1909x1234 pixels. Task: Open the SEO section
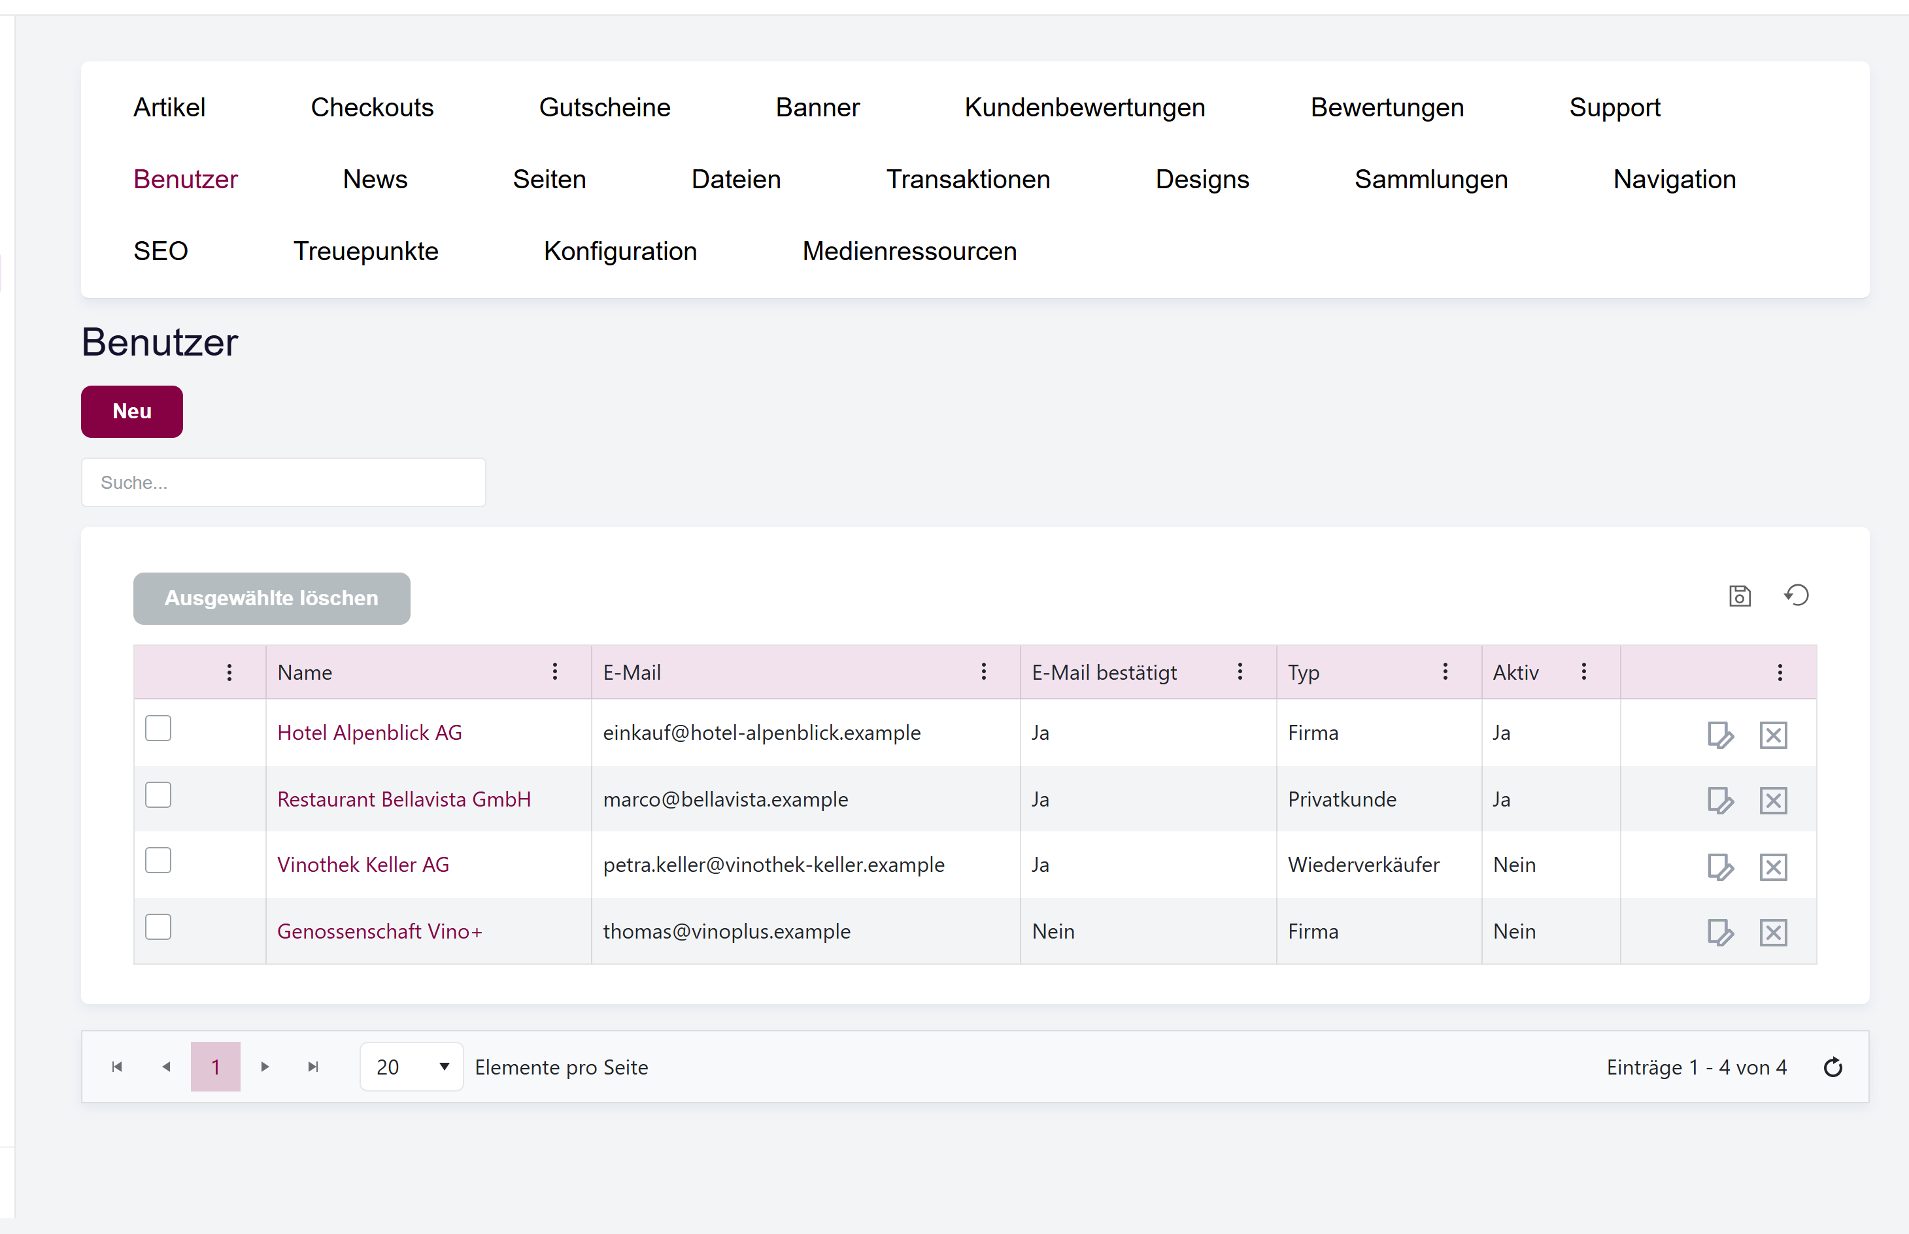pos(160,252)
